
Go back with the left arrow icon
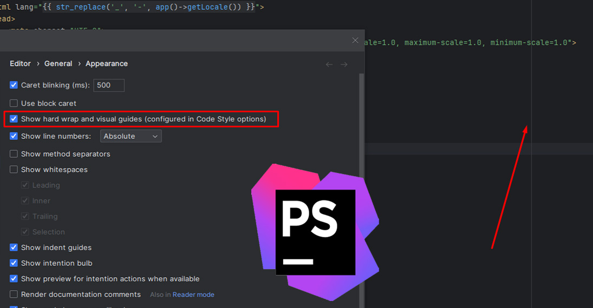[329, 64]
